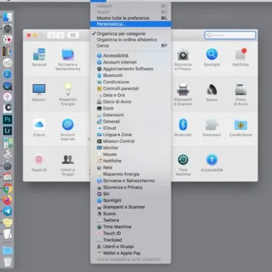Select Estensioni in the menu list
Screen dimensions: 272x272
click(131, 115)
